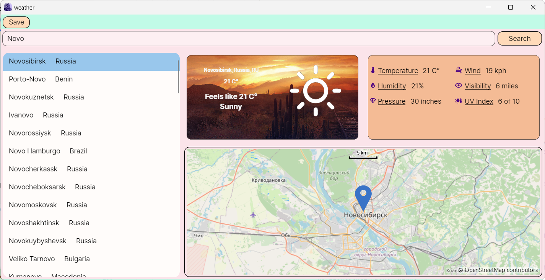545x280 pixels.
Task: Click the airport plane icon on map
Action: 253,215
